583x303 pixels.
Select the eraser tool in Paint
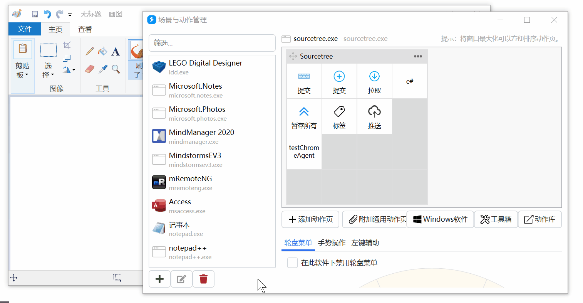(90, 69)
